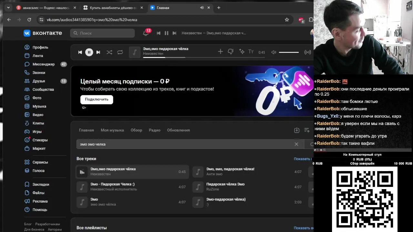Switch to Моя музыка tab
The height and width of the screenshot is (232, 413).
coord(112,130)
